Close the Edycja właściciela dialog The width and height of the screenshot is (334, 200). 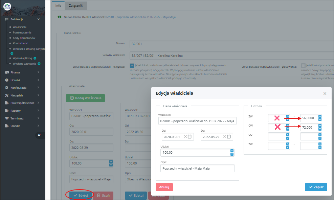coord(325,93)
